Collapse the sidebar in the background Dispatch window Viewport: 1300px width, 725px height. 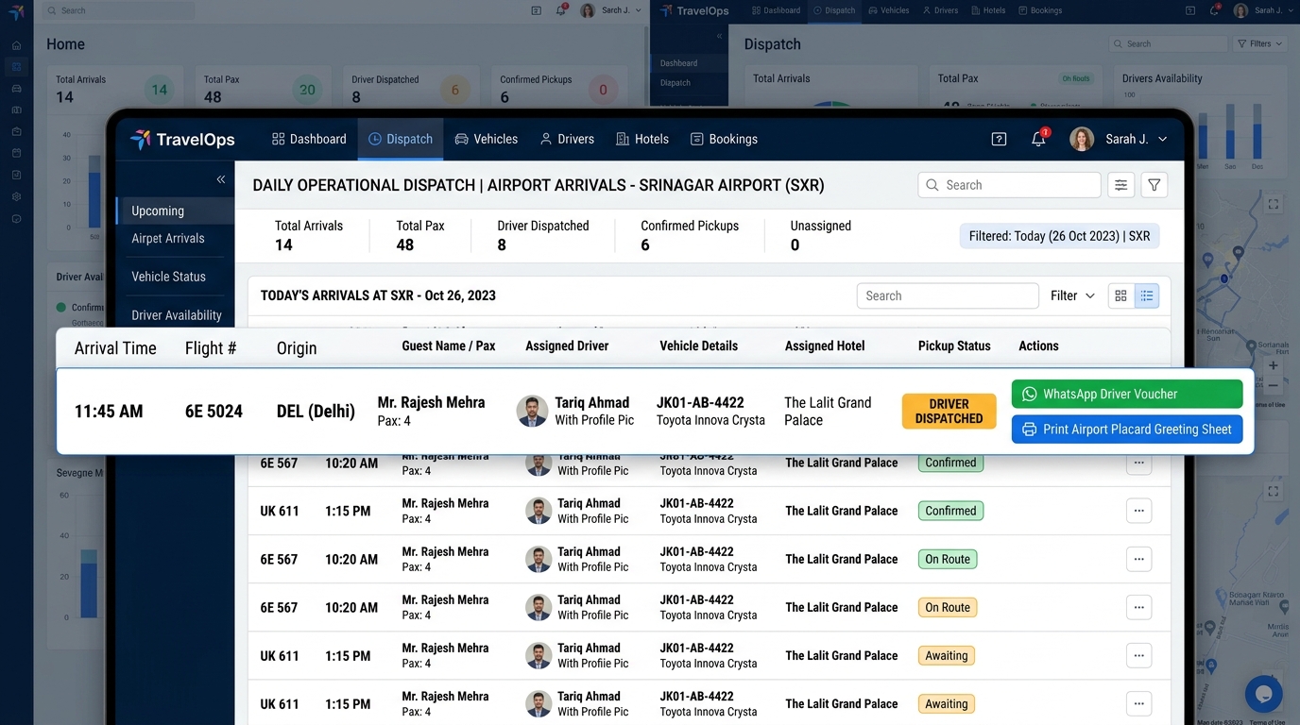719,36
